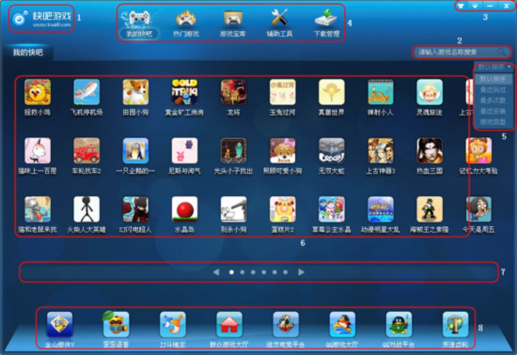This screenshot has width=517, height=355.
Task: Go to next page with right arrow
Action: click(x=301, y=272)
